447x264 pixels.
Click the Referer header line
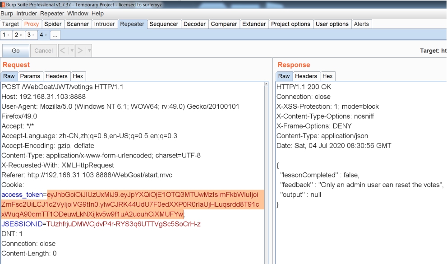click(x=87, y=175)
